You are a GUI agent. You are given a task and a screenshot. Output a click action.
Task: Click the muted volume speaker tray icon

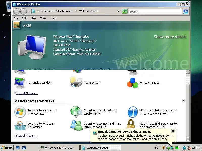[x=189, y=148]
